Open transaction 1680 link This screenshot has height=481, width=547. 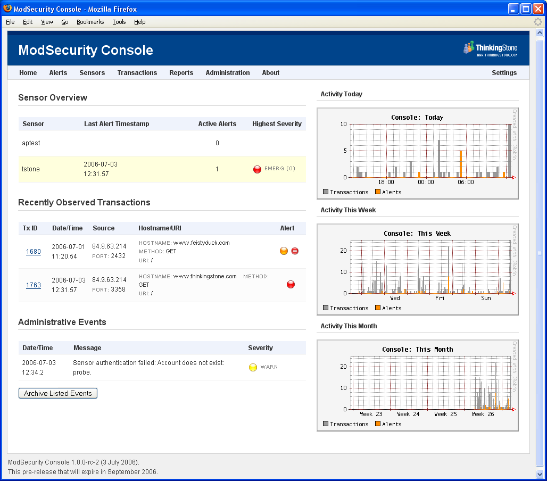pyautogui.click(x=34, y=252)
